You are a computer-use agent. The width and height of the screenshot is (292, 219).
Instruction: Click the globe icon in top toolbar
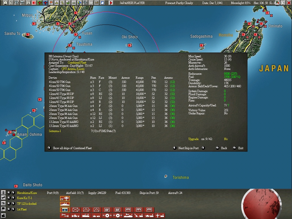pos(80,3)
